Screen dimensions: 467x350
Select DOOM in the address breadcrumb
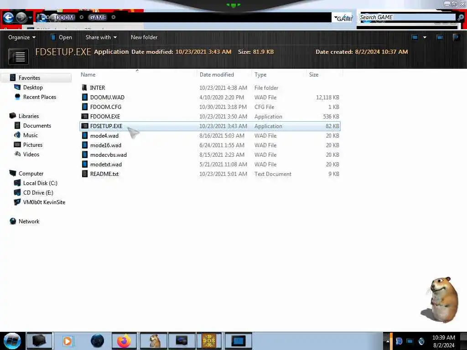tap(65, 17)
